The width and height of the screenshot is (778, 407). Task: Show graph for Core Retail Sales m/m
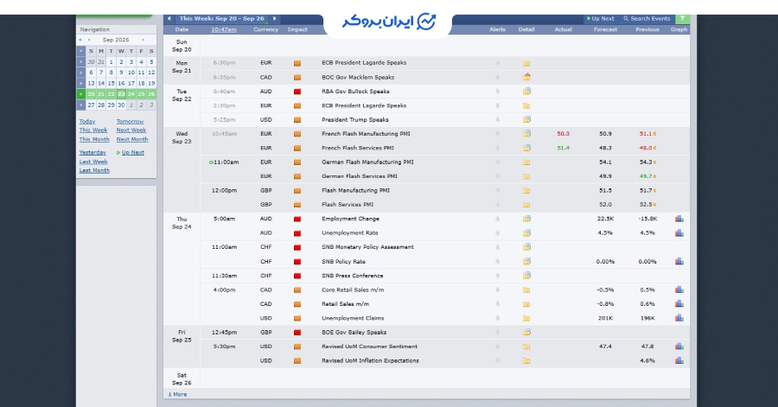(679, 289)
